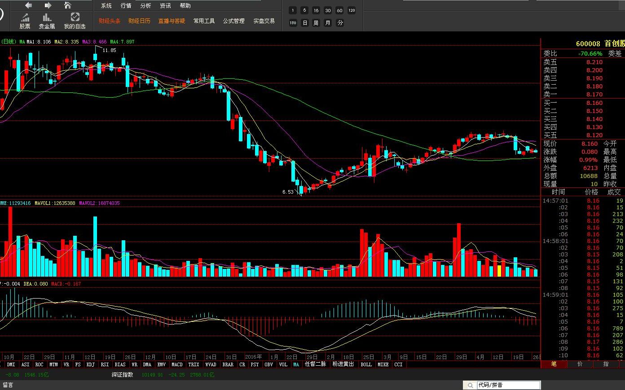Click the 留言 message link
The image size is (625, 390).
point(8,385)
